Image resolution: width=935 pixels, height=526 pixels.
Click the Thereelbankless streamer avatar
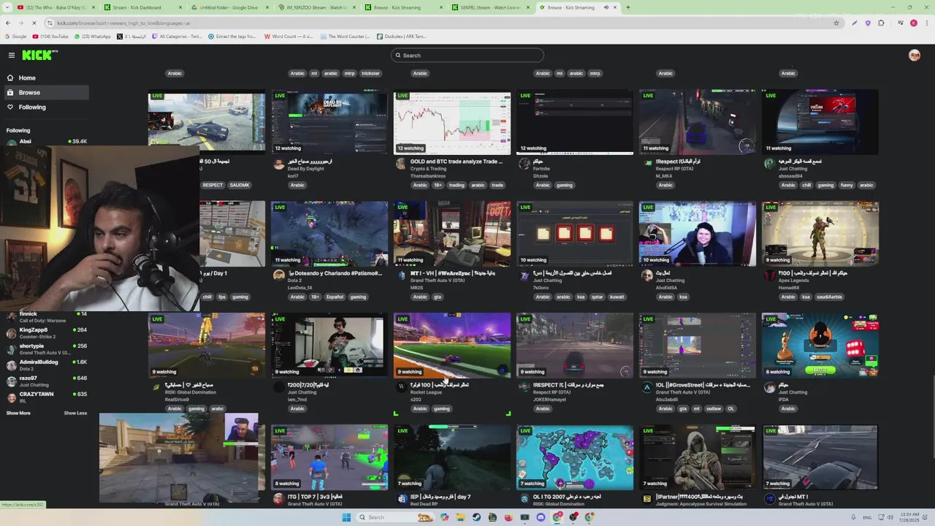(x=401, y=164)
